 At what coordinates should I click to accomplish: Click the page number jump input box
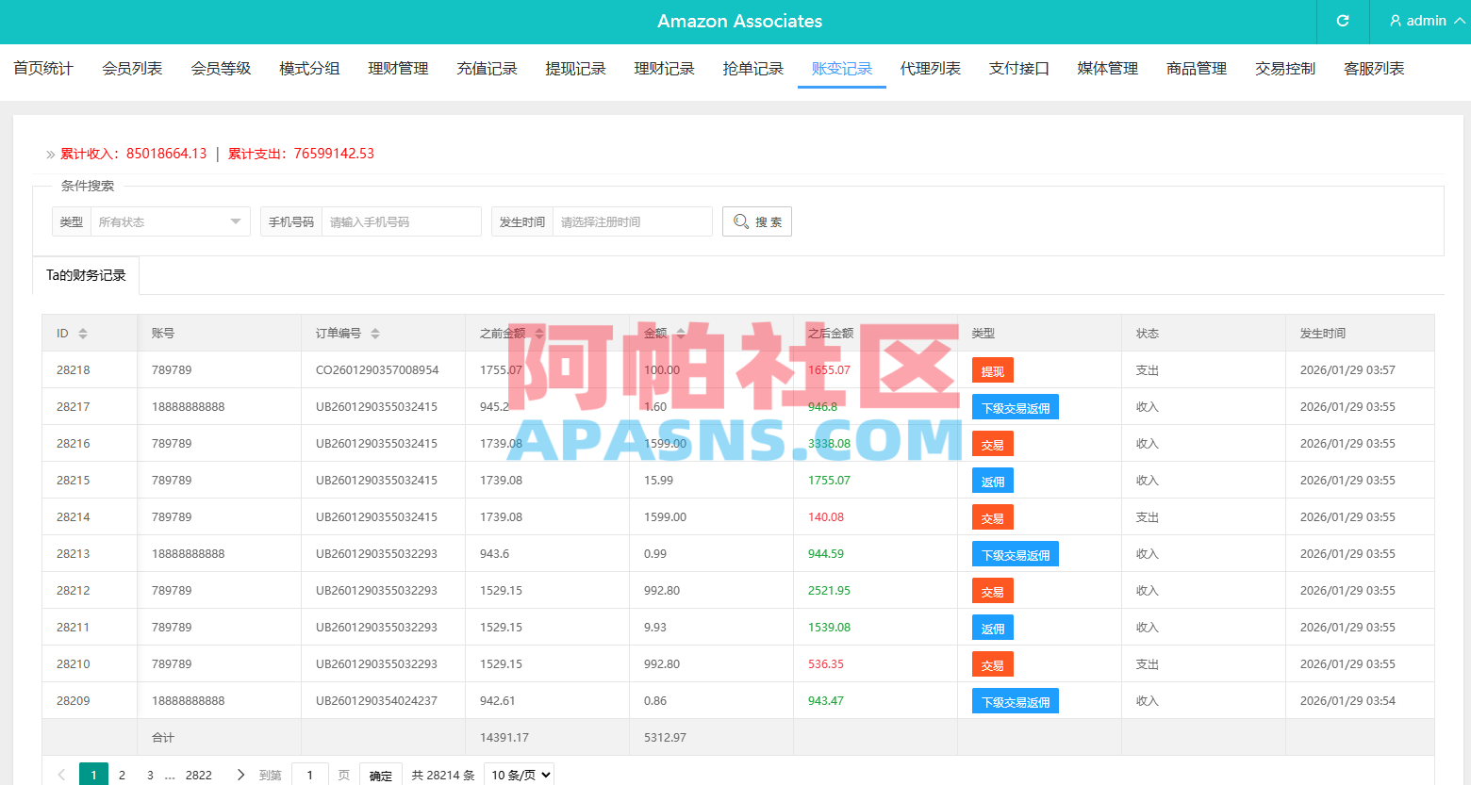tap(310, 775)
